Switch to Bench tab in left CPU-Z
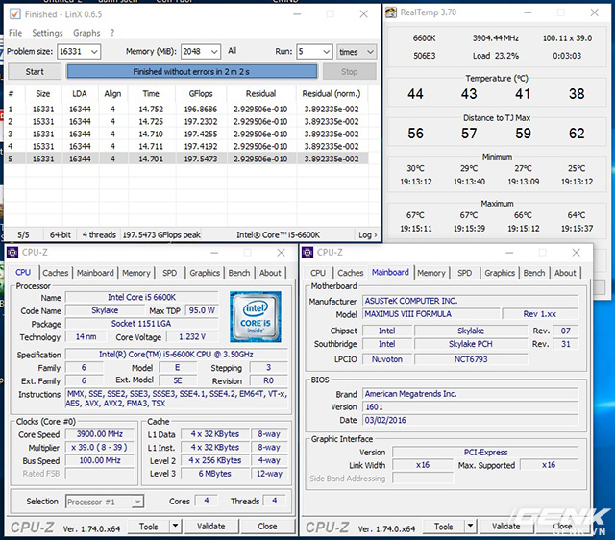Image resolution: width=615 pixels, height=540 pixels. (239, 273)
